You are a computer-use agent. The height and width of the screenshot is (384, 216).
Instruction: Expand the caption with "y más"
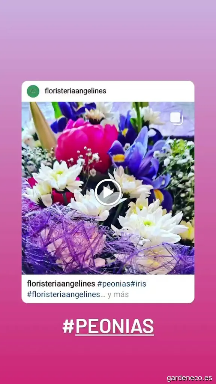pos(118,295)
